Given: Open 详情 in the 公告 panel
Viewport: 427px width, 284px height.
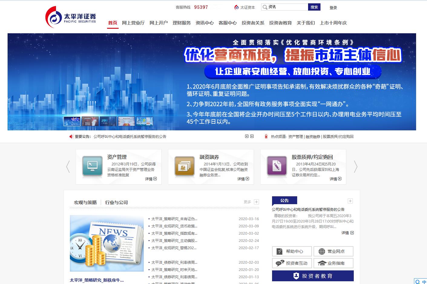Looking at the screenshot, I should point(347,233).
